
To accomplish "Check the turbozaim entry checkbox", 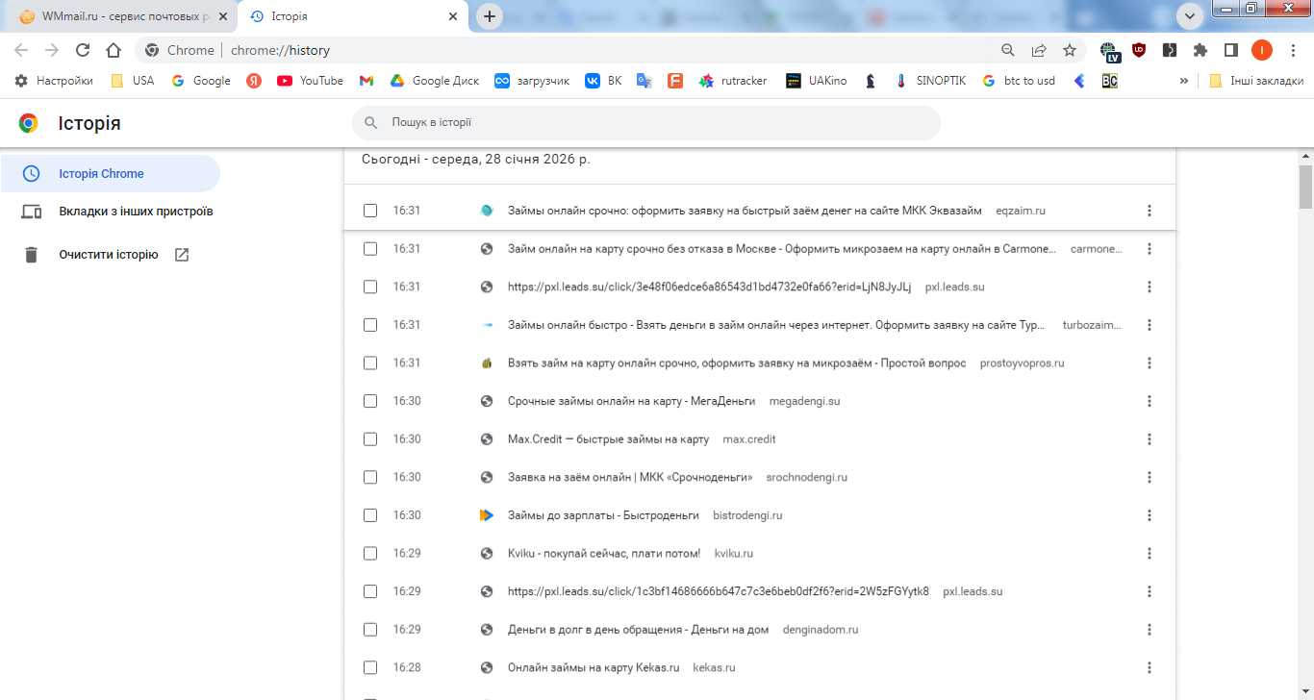I will [x=370, y=325].
